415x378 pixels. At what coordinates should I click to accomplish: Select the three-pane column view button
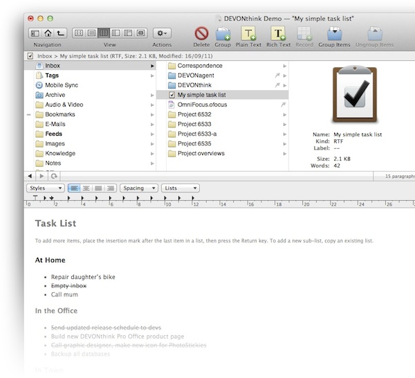tap(103, 33)
